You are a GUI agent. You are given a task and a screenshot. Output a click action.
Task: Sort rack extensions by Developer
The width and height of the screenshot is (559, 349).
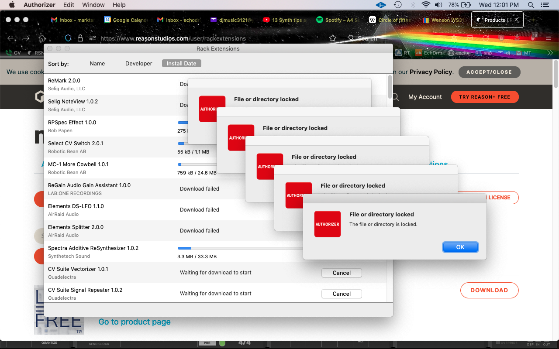point(138,63)
